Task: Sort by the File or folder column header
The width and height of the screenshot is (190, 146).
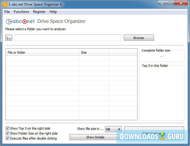Action: pyautogui.click(x=43, y=52)
